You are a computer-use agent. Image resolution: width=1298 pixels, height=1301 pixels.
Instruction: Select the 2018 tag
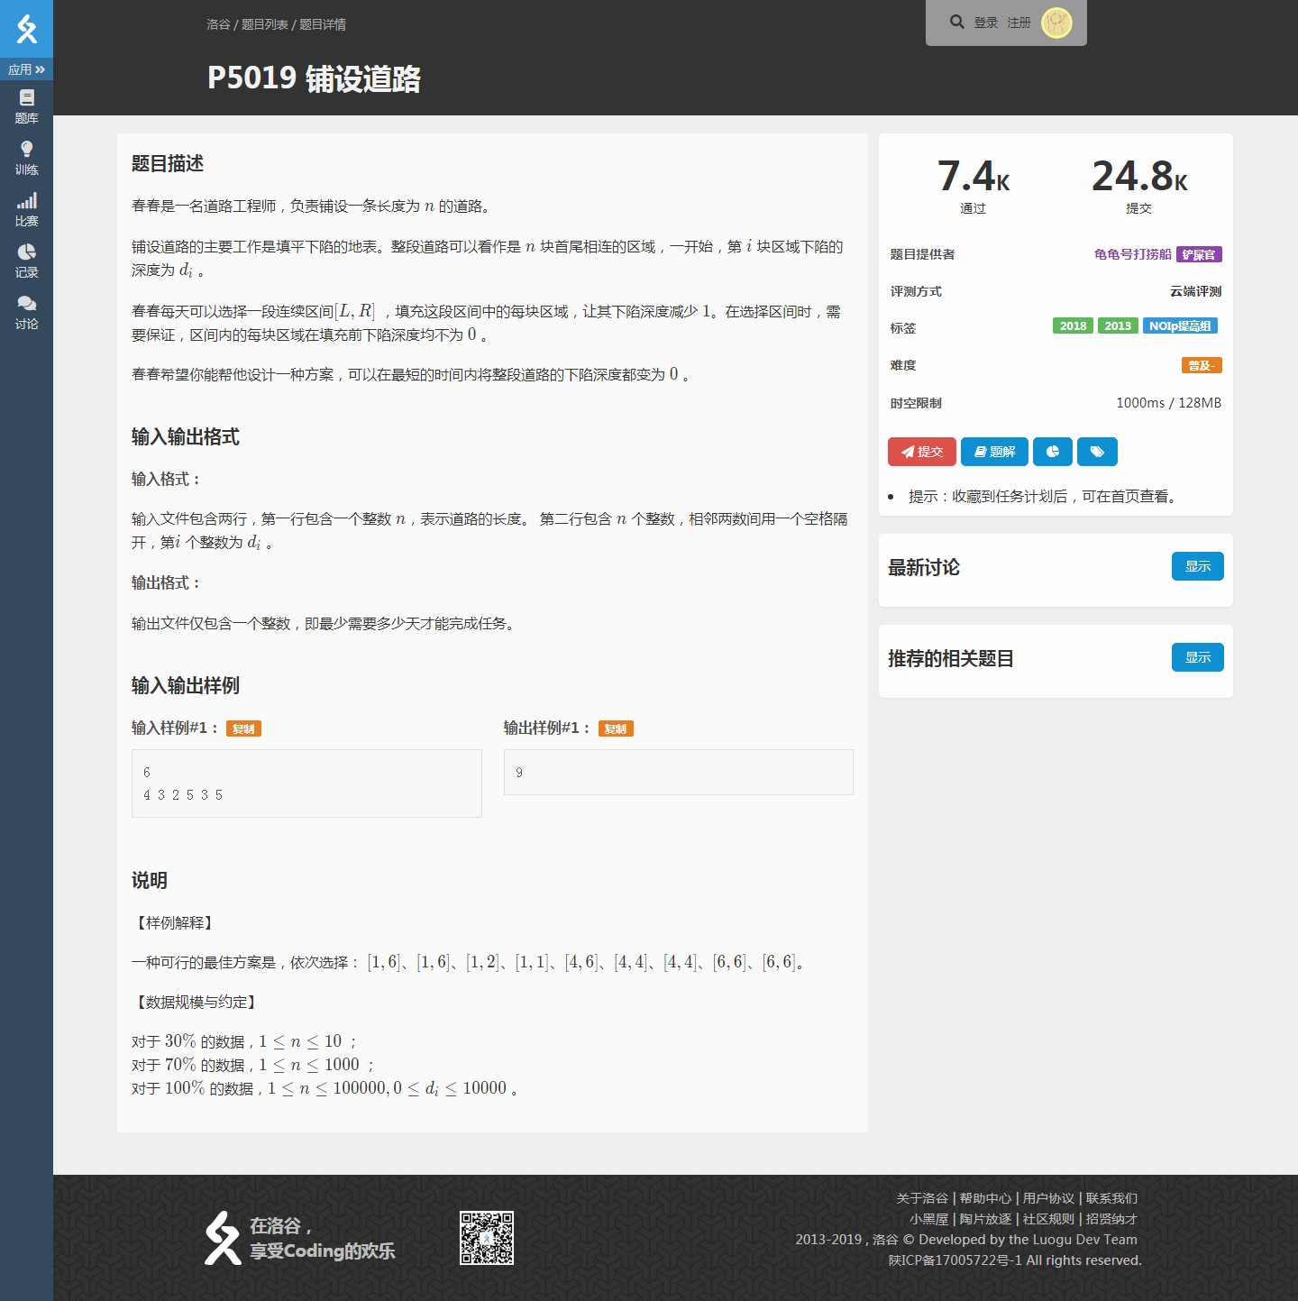click(x=1073, y=325)
